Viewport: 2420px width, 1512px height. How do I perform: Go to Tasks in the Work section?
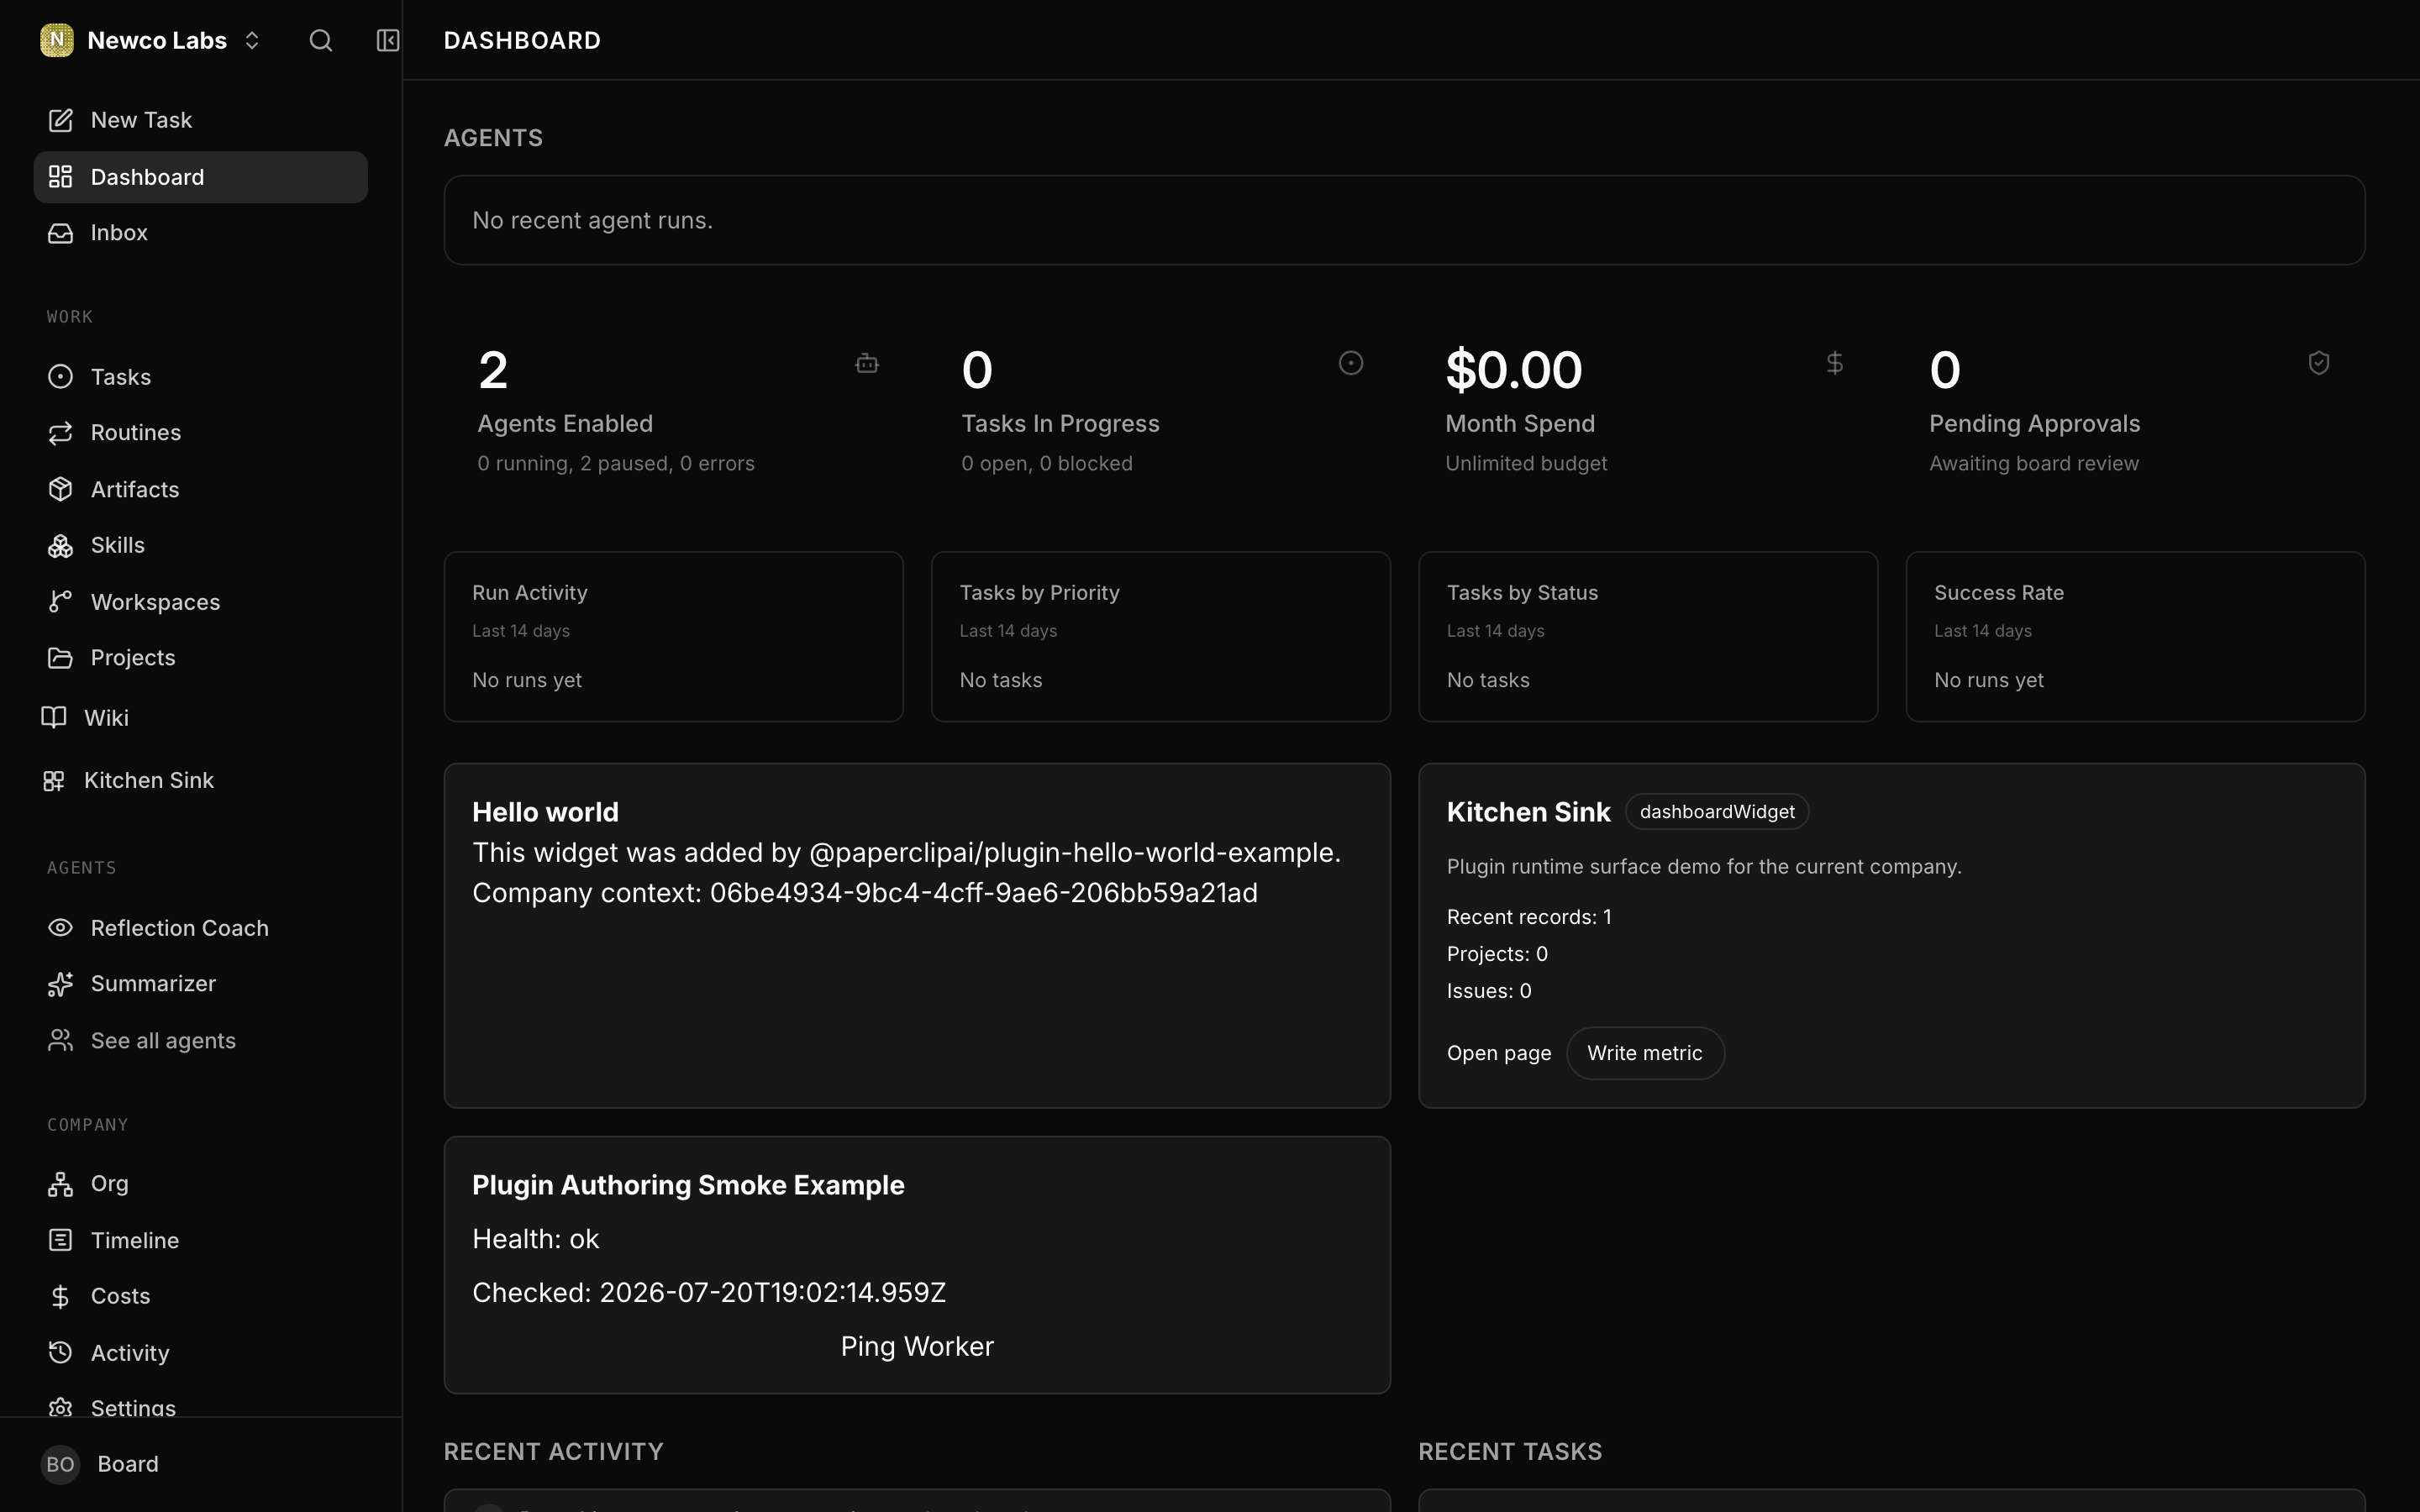pyautogui.click(x=200, y=377)
